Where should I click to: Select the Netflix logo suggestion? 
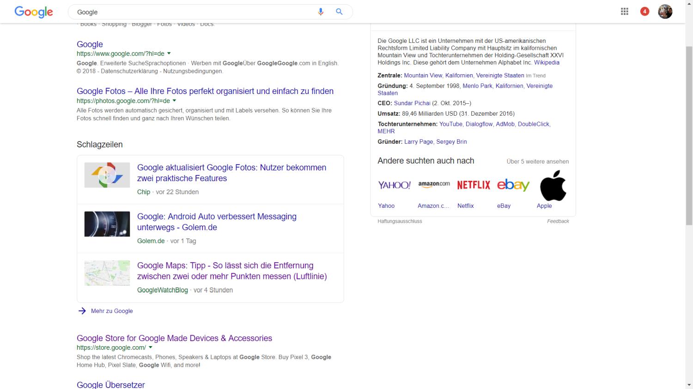pos(474,185)
